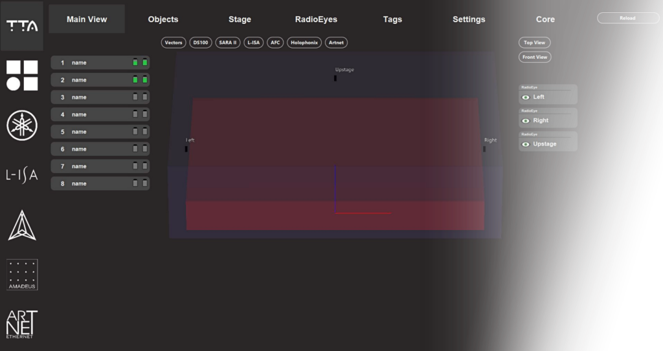Switch to Top View
Screen dimensions: 663x351
point(534,43)
